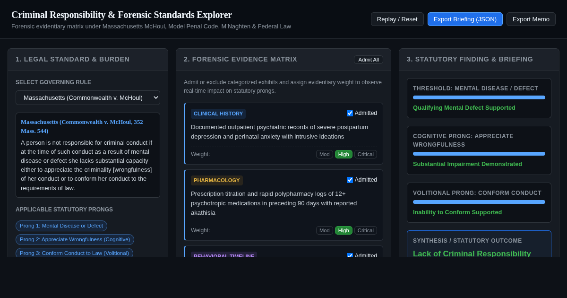Export Briefing as JSON
This screenshot has height=298, width=567.
pyautogui.click(x=465, y=19)
